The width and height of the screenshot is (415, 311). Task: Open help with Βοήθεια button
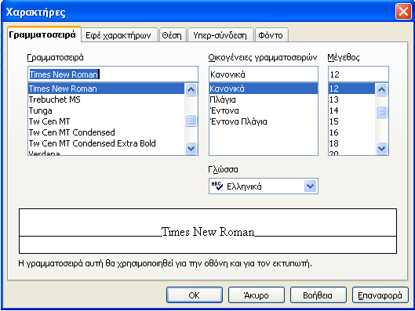(x=319, y=295)
